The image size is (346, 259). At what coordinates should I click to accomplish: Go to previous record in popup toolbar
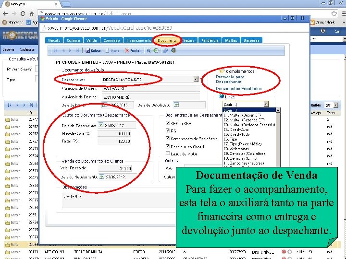(63, 51)
